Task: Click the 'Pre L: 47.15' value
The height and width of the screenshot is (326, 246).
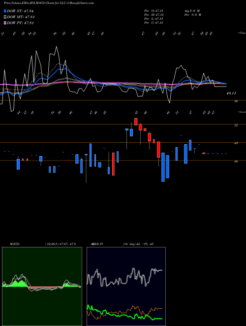Action: (x=154, y=19)
